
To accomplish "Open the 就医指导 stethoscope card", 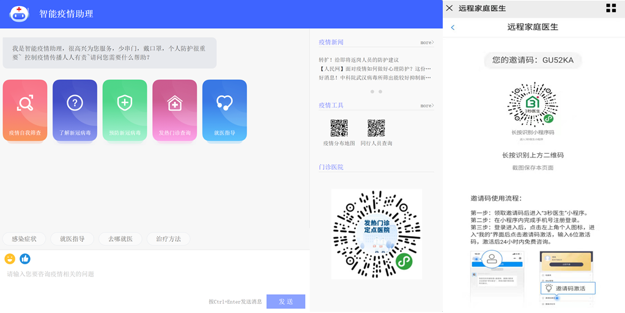I will [224, 110].
